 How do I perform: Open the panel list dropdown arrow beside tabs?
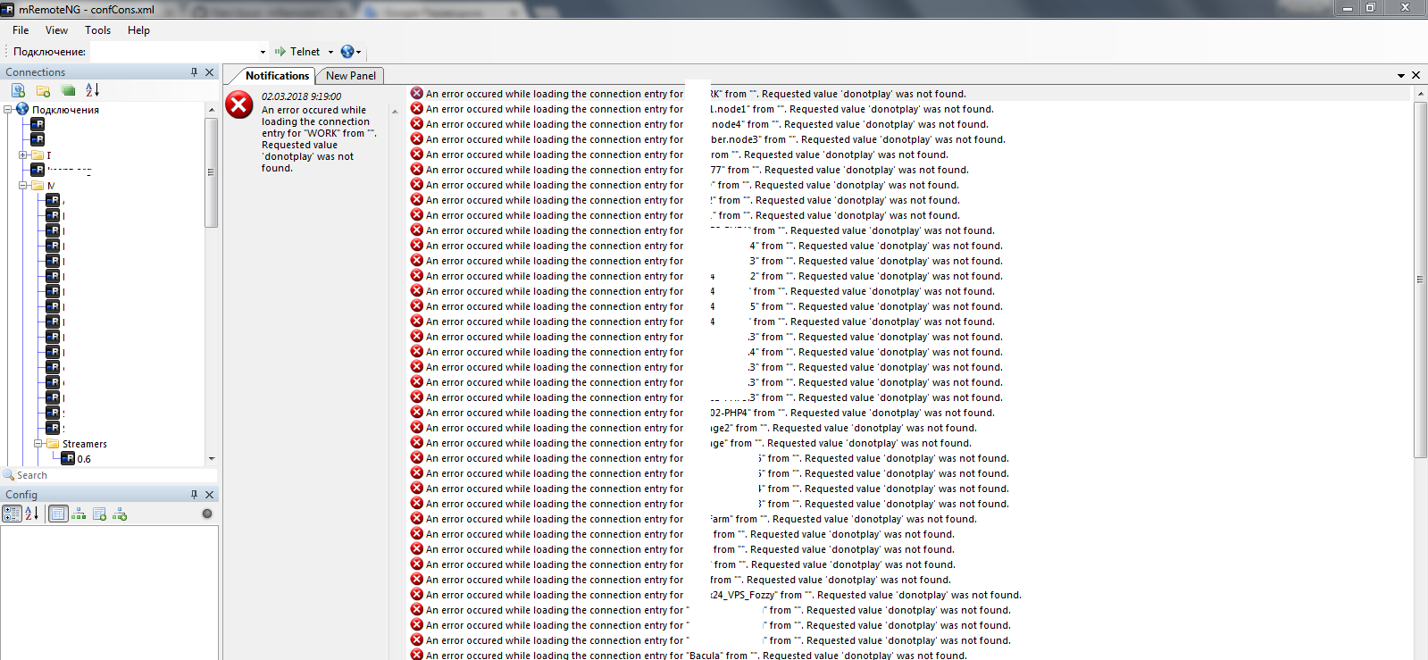(1401, 76)
